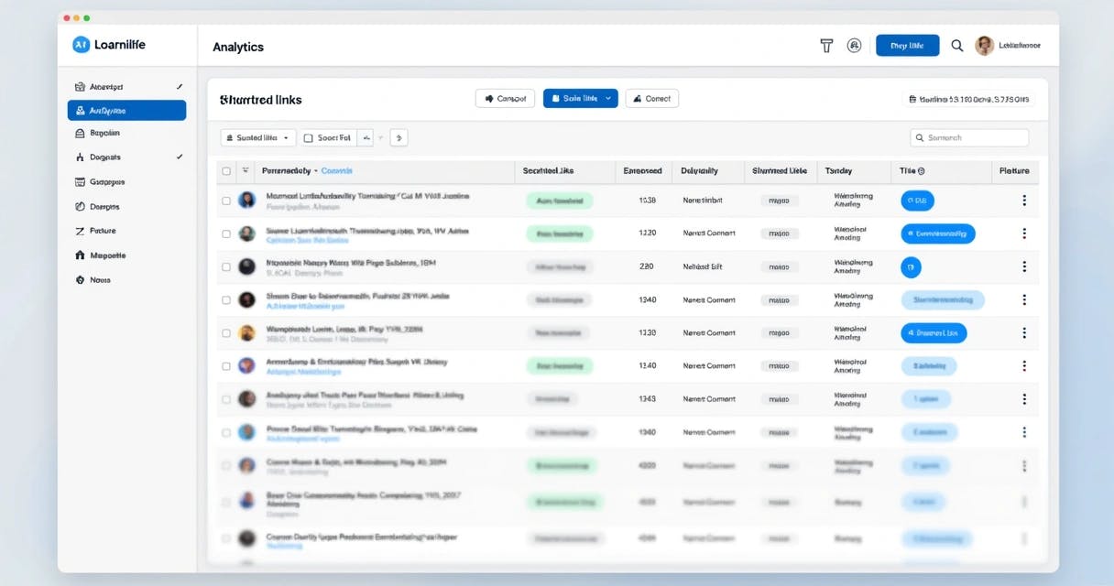This screenshot has width=1114, height=586.
Task: Click the white outlined button right of blue dropdown
Action: point(651,99)
